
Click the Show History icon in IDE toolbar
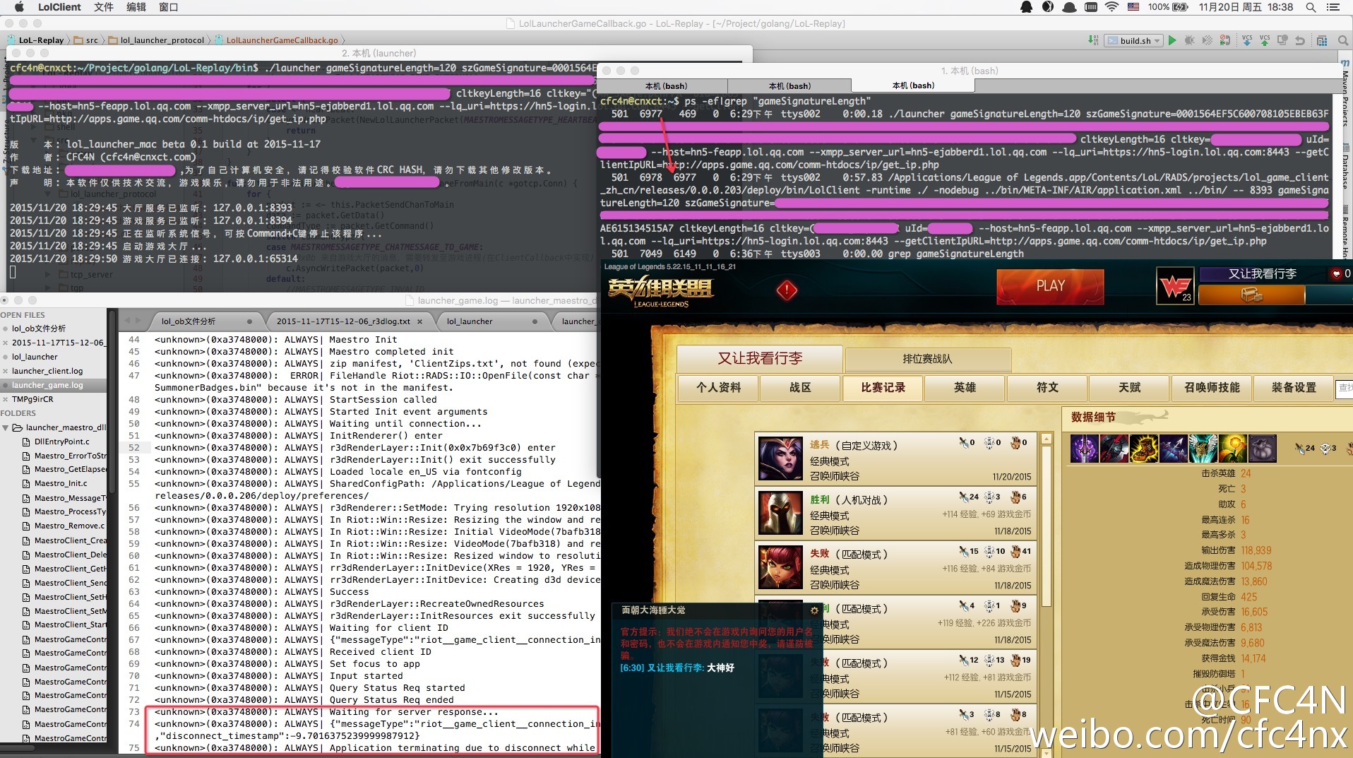point(1282,40)
